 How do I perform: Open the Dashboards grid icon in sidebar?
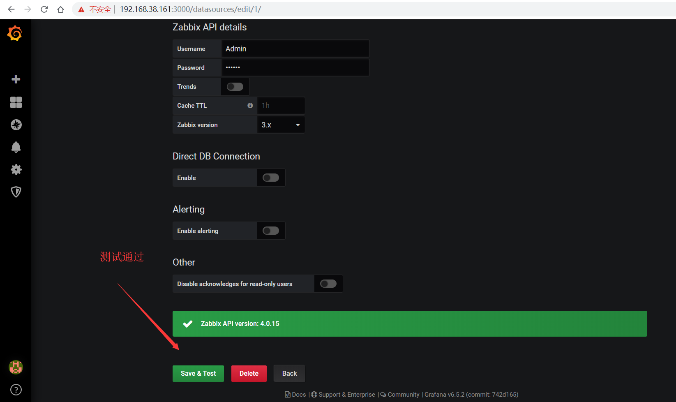[16, 102]
